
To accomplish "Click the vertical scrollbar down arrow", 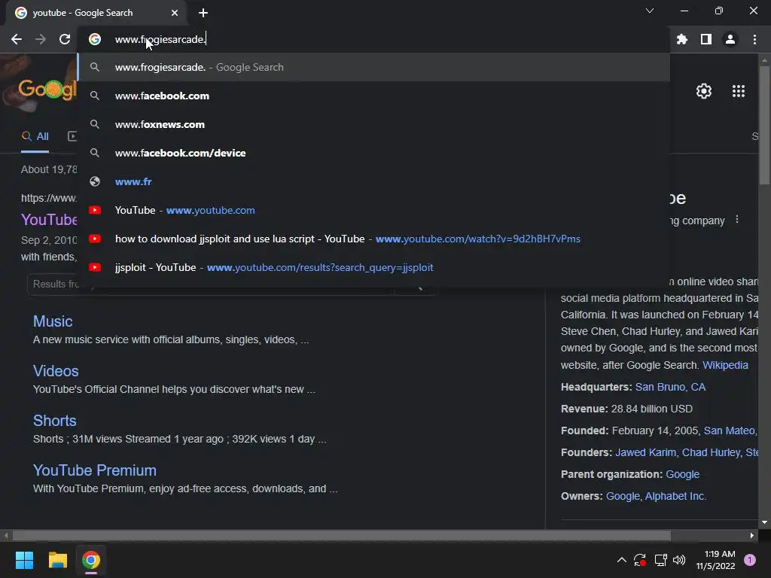I will 764,522.
